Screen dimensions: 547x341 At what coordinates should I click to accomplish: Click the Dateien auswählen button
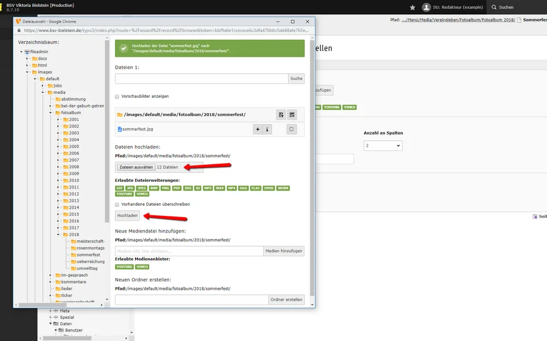coord(136,167)
